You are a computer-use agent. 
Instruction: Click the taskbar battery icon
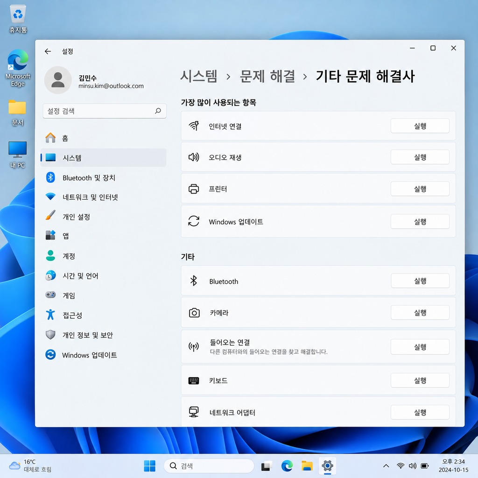coord(425,466)
